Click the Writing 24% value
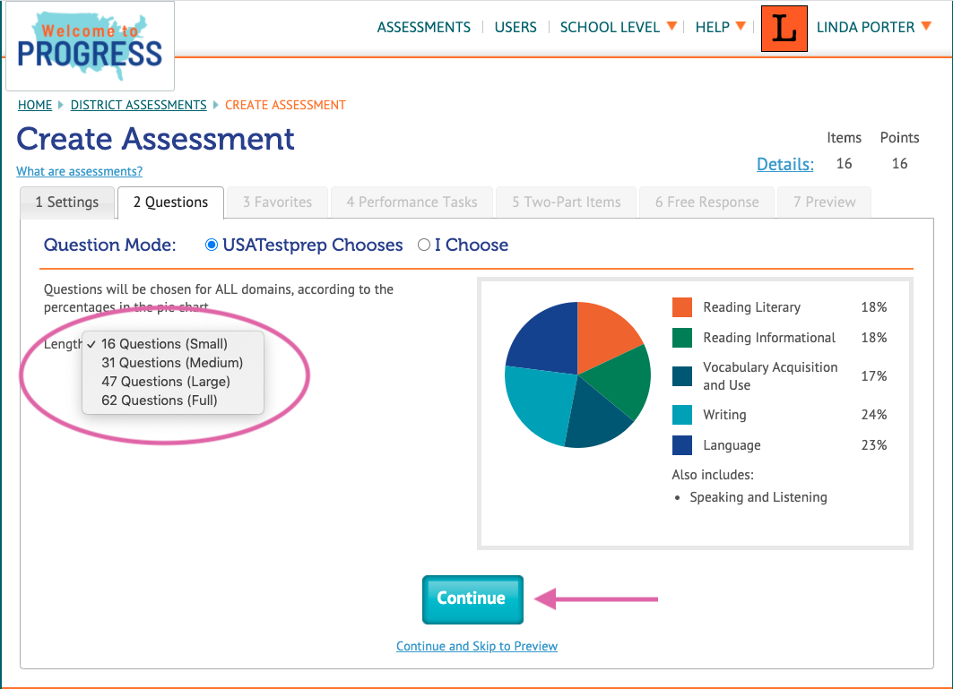 874,415
